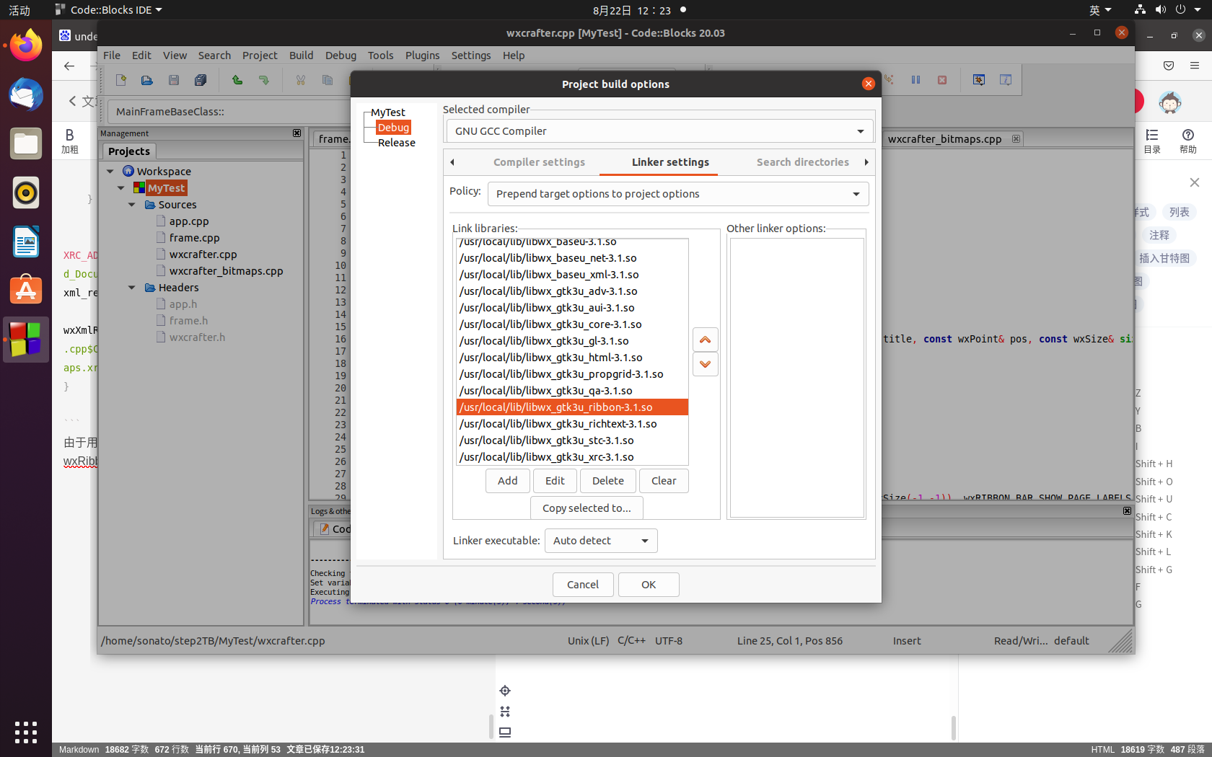Switch to the Compiler settings tab

[538, 162]
